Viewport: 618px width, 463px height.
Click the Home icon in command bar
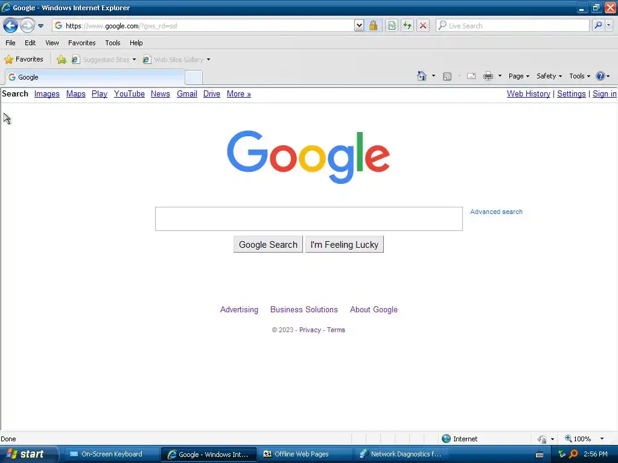(x=422, y=76)
